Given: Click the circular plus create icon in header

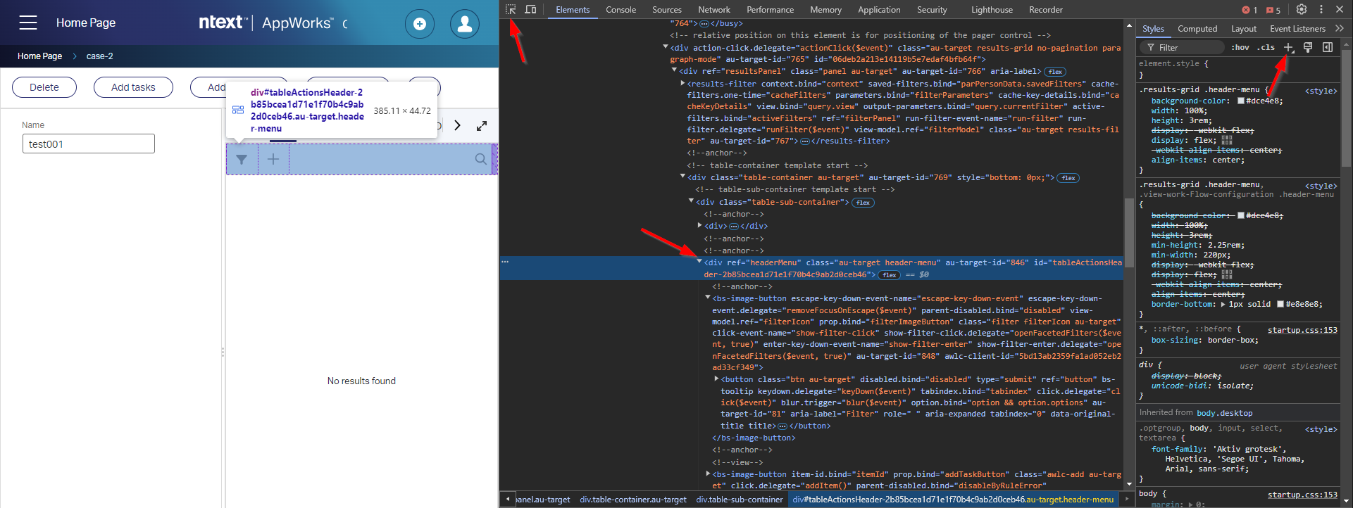Looking at the screenshot, I should point(419,24).
